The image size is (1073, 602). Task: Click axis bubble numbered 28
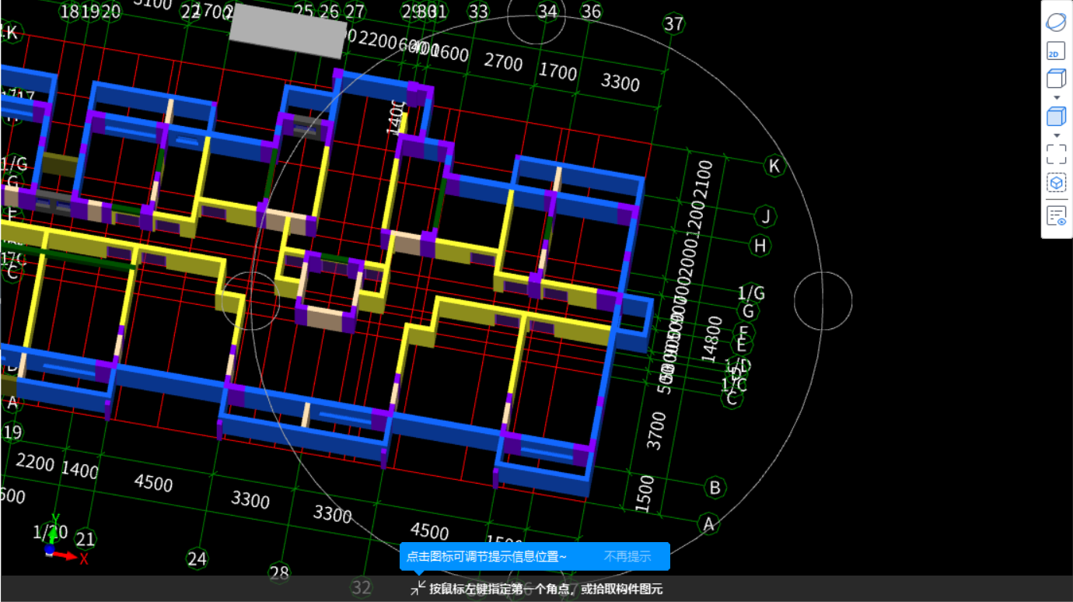click(279, 573)
